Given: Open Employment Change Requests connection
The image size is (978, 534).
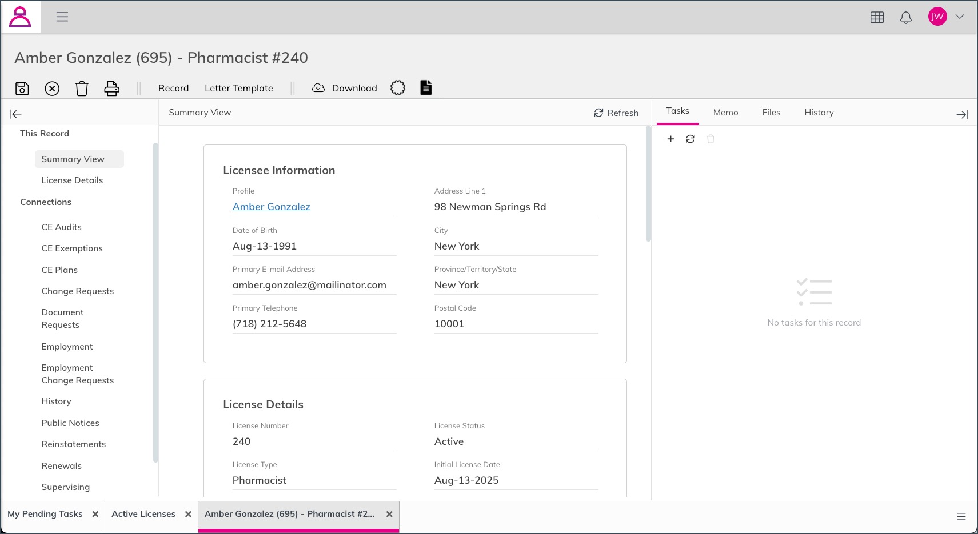Looking at the screenshot, I should [77, 374].
